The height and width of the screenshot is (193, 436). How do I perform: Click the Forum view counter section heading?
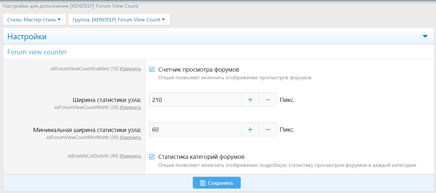click(37, 52)
